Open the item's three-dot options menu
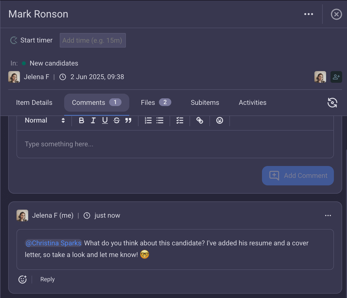The height and width of the screenshot is (298, 347). tap(309, 14)
